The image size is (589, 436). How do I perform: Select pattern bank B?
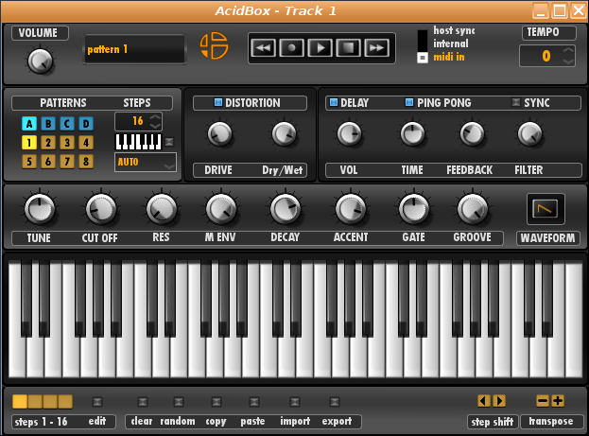click(x=48, y=123)
